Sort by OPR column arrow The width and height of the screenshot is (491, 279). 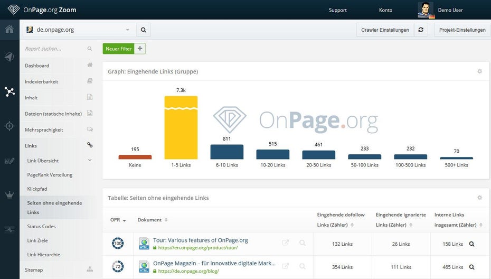click(124, 220)
